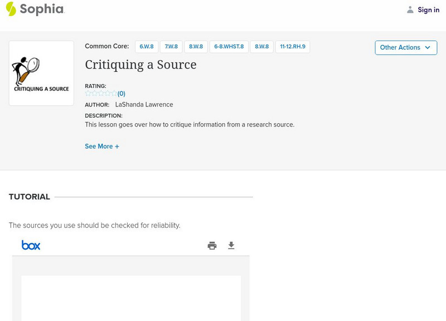Open the Other Actions dropdown
The height and width of the screenshot is (321, 446).
pos(405,47)
